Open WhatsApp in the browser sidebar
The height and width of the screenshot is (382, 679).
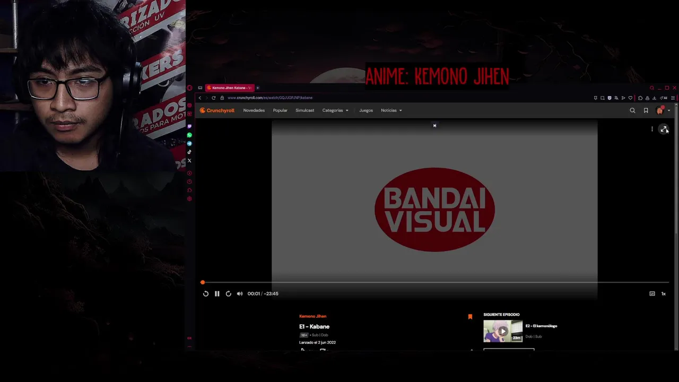(x=189, y=135)
